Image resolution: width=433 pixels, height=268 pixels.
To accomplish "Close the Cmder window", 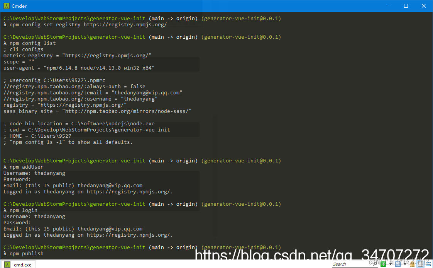I will (x=424, y=6).
